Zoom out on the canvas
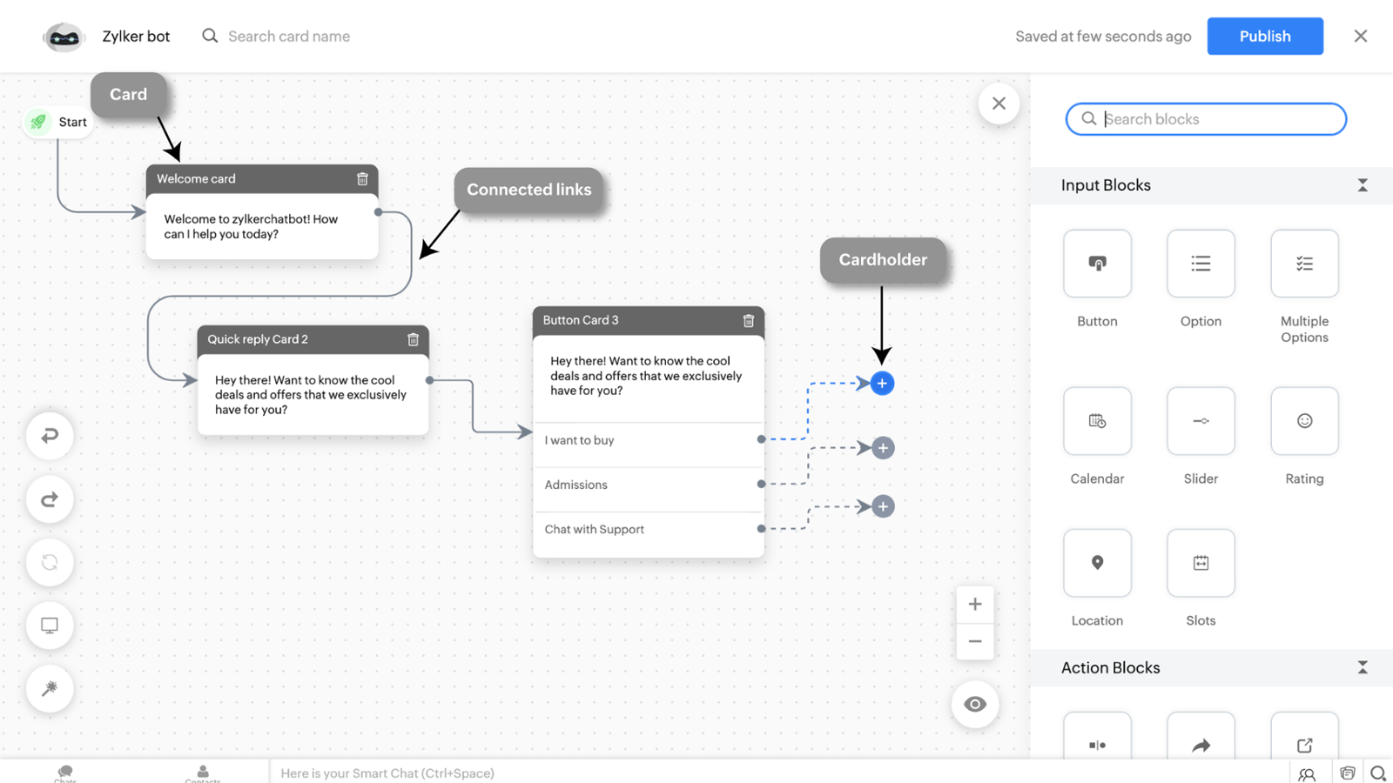Viewport: 1393px width, 783px height. (x=975, y=642)
